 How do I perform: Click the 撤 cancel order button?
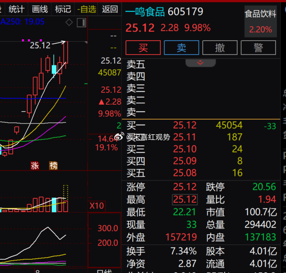[x=220, y=48]
